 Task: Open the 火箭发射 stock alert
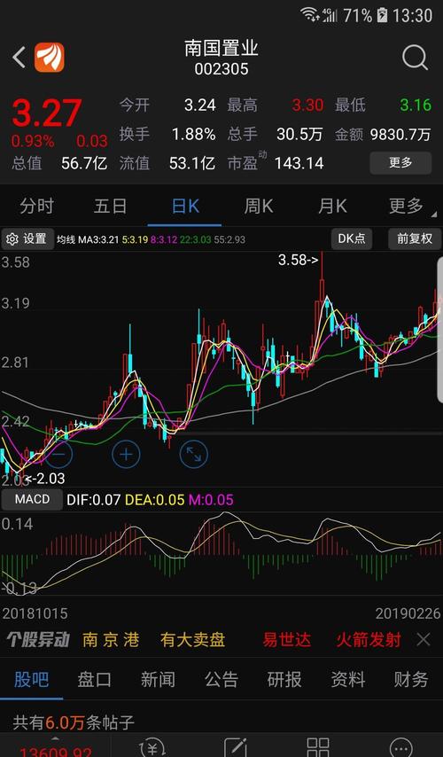[369, 640]
